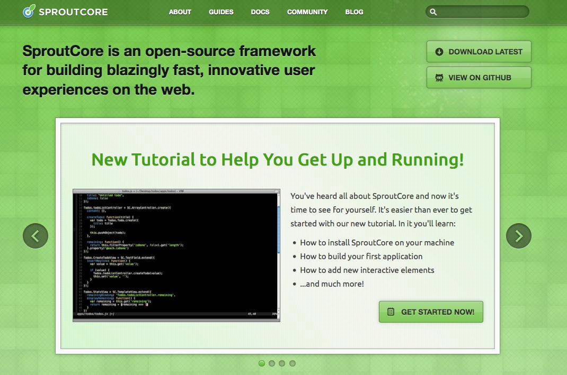Click the code editor tutorial screenshot
The height and width of the screenshot is (375, 567).
click(x=176, y=255)
